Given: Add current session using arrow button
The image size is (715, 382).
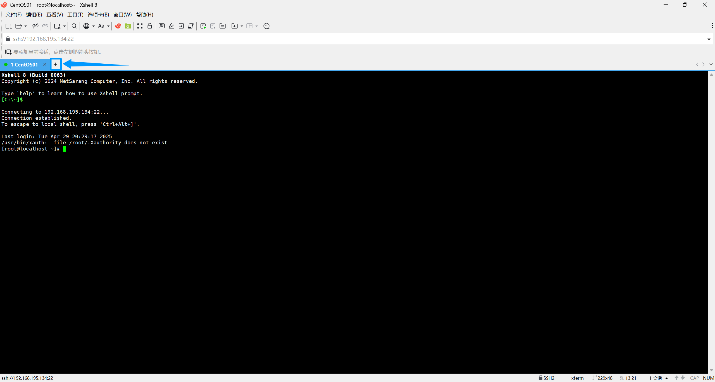Looking at the screenshot, I should pos(8,52).
